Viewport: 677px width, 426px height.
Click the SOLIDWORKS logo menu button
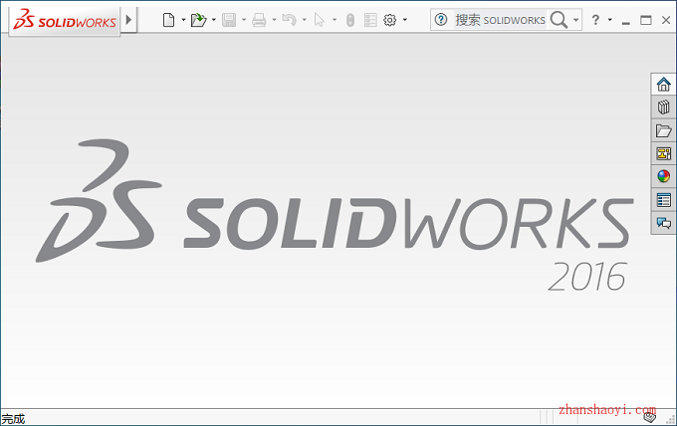tap(65, 20)
